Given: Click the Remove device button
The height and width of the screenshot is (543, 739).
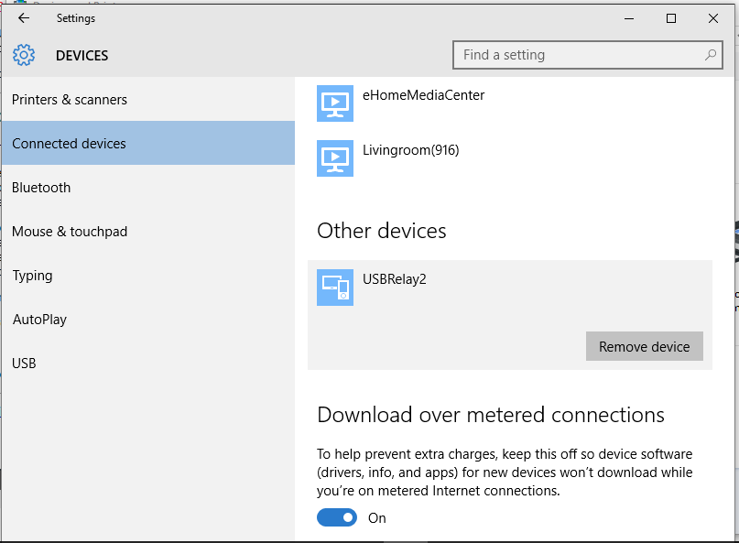Looking at the screenshot, I should pos(645,346).
